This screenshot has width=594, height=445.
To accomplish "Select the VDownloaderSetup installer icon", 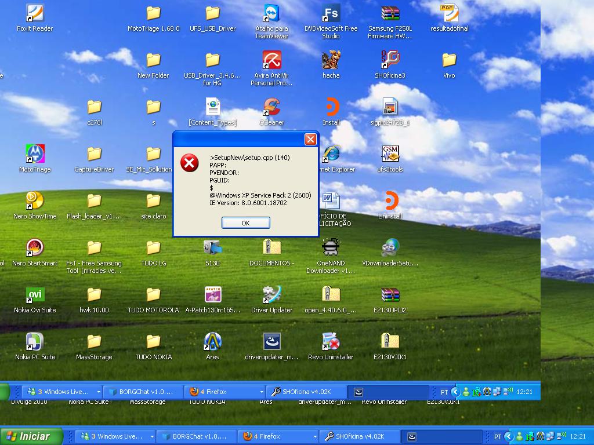I will tap(390, 247).
